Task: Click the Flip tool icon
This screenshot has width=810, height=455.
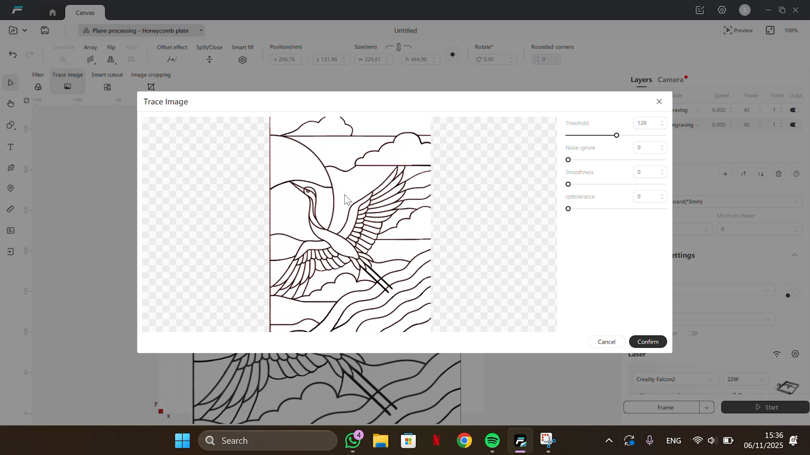Action: [111, 60]
